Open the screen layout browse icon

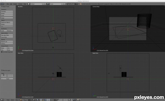(x=29, y=4)
